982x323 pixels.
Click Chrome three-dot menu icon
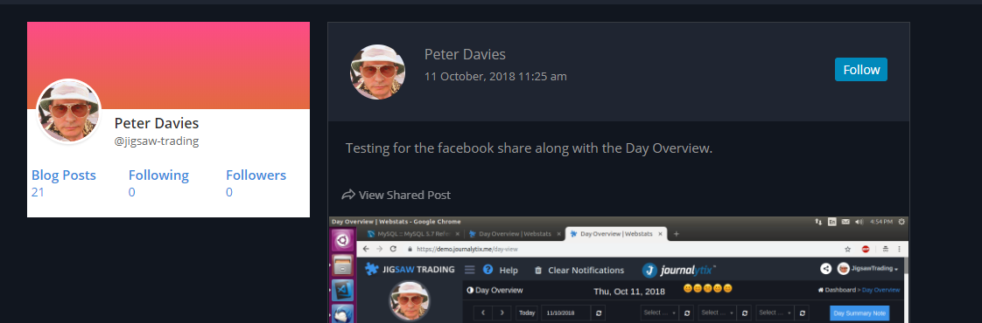(x=901, y=249)
